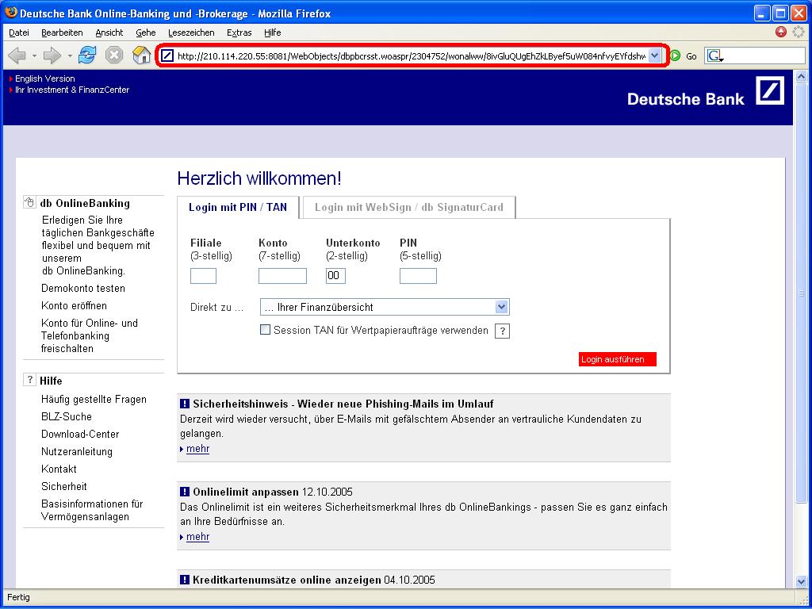Click the Stop loading icon
The image size is (812, 609).
pyautogui.click(x=114, y=56)
